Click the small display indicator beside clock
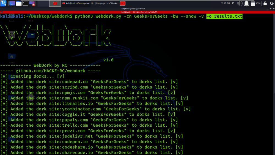This screenshot has width=275, height=155. (233, 3)
